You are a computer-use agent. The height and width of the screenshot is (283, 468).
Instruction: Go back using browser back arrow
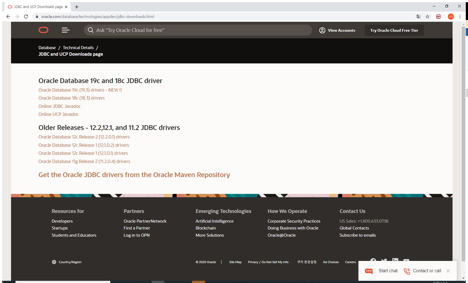tap(8, 17)
